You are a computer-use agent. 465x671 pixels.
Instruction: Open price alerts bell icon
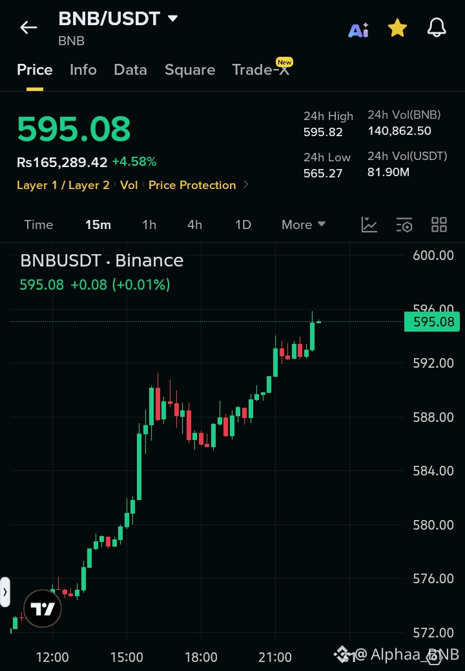(437, 28)
